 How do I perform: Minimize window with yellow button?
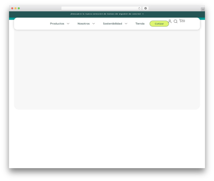pyautogui.click(x=15, y=8)
